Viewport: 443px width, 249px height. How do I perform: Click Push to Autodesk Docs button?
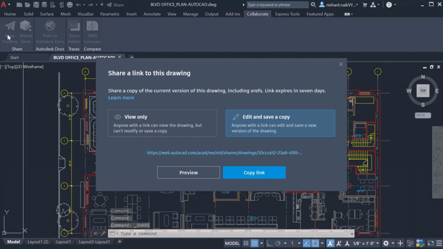[50, 32]
